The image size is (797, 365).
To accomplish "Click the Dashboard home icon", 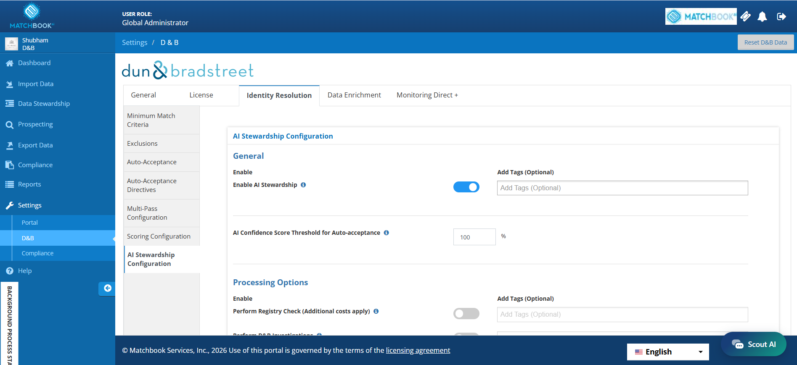I will coord(9,63).
